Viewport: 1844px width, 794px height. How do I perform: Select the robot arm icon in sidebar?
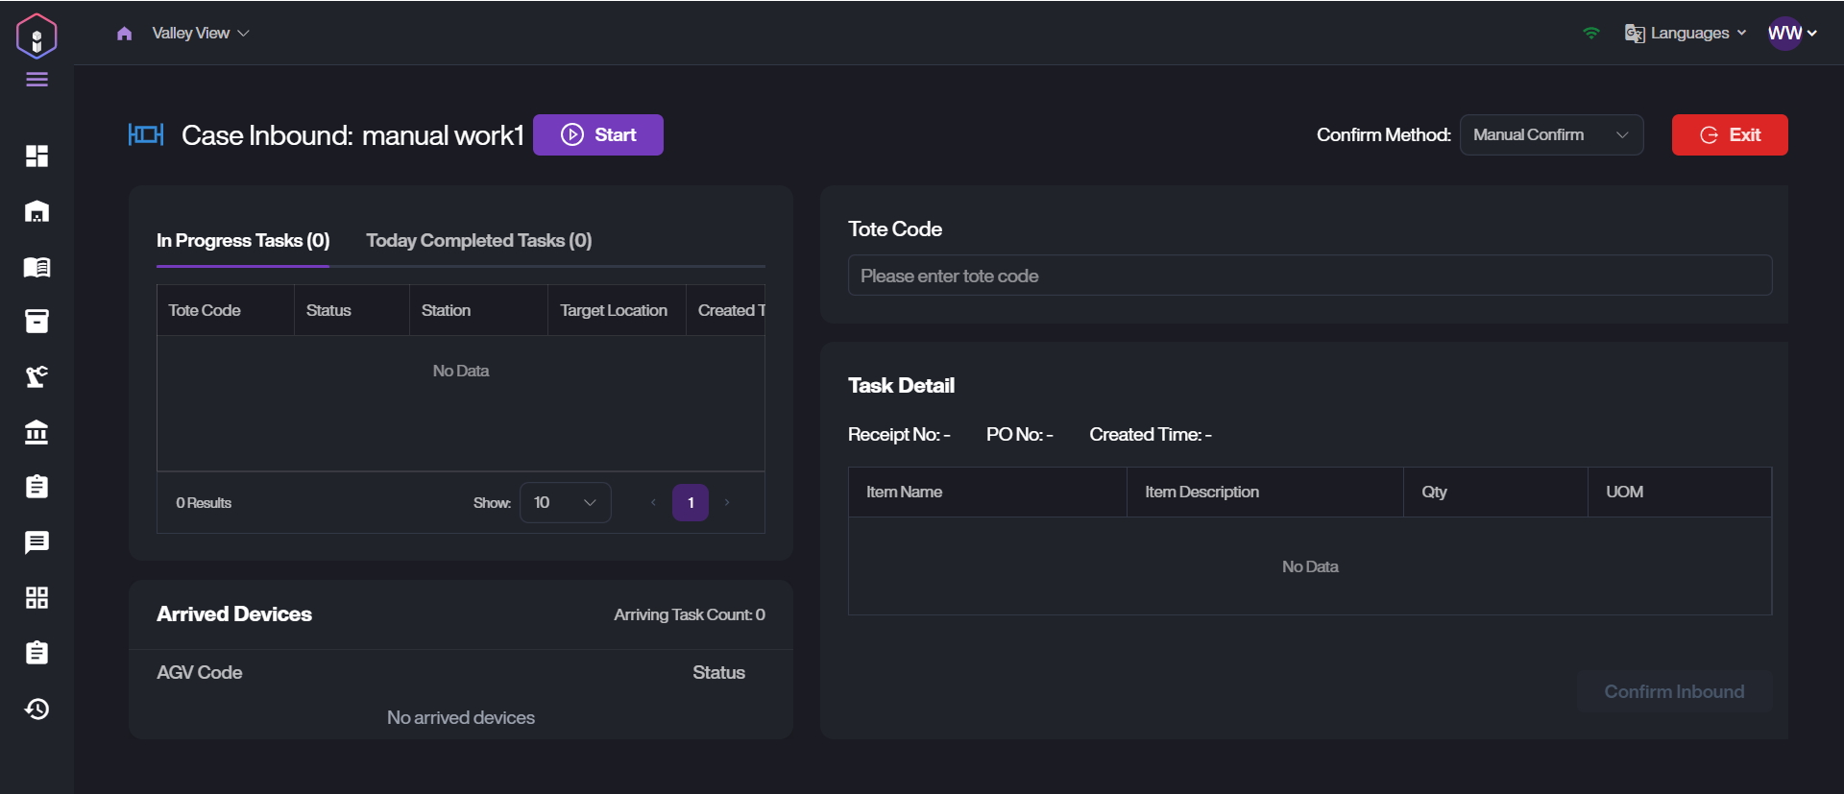click(36, 376)
